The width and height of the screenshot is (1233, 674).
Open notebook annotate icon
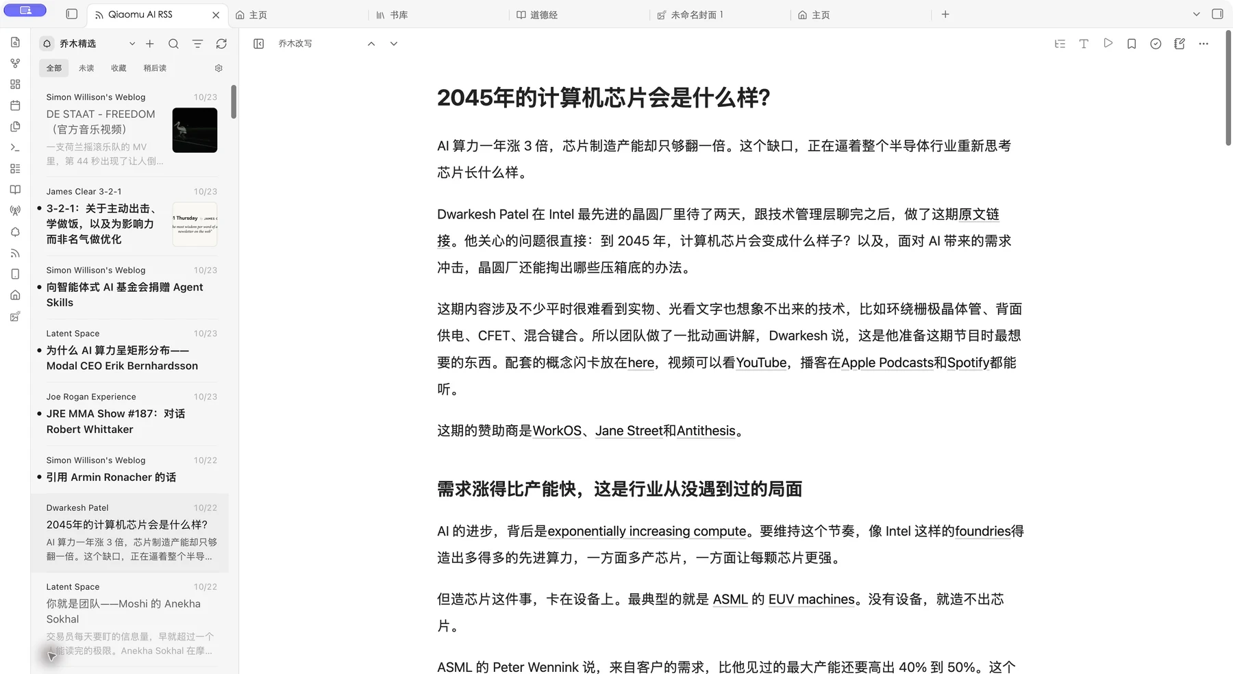[1180, 44]
